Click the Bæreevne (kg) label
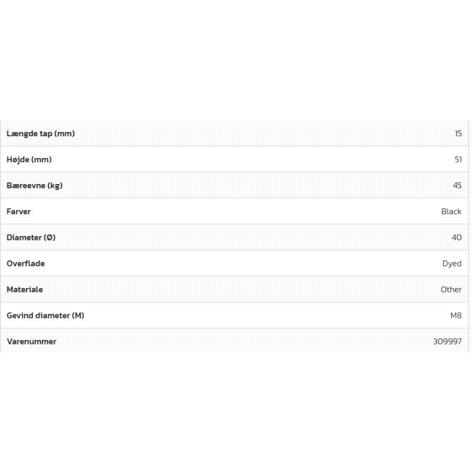 coord(34,185)
